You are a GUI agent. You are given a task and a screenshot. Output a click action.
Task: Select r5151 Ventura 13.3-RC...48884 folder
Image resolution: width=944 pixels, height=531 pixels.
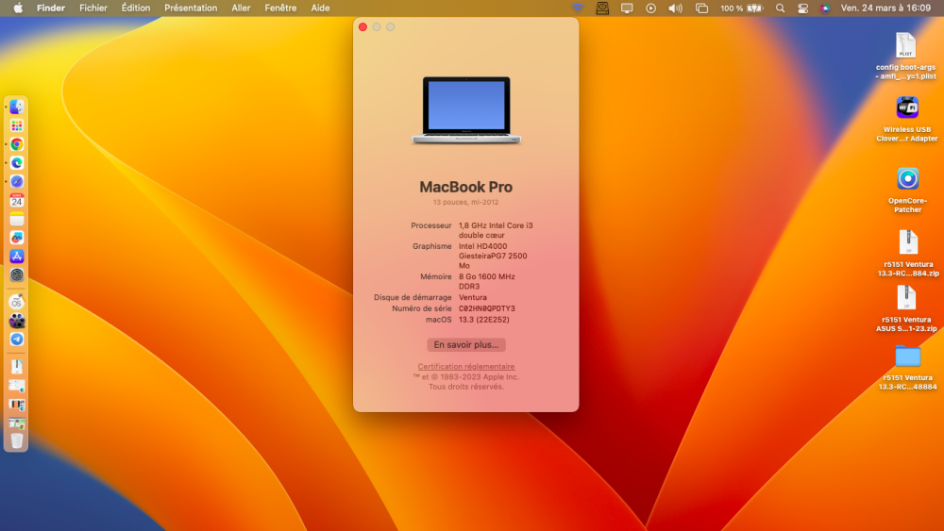(907, 367)
